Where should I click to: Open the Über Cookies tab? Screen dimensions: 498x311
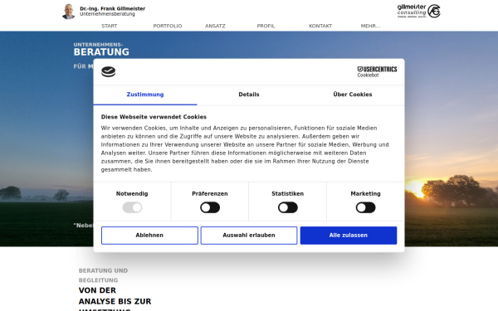[x=353, y=95]
